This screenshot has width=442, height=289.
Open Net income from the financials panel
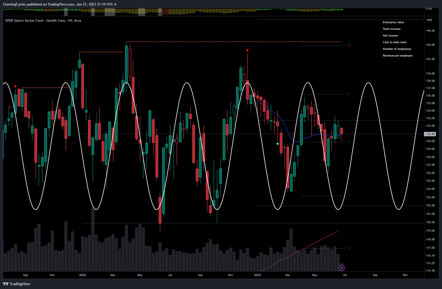(390, 35)
